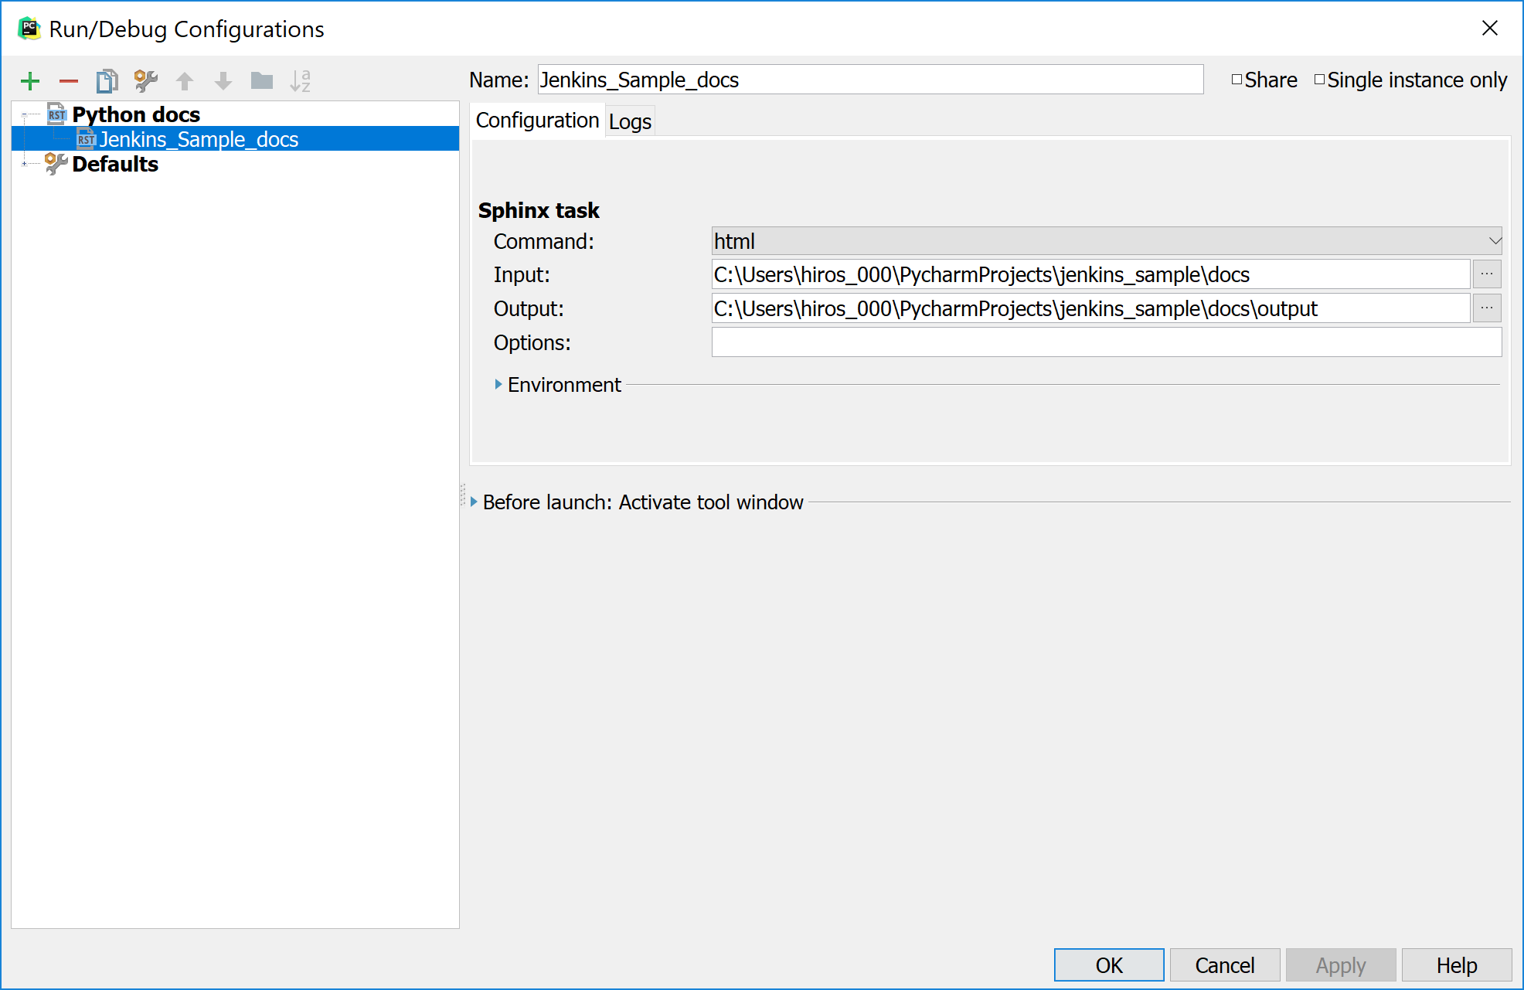Dismiss the dialog with Cancel
This screenshot has width=1524, height=990.
[x=1225, y=965]
